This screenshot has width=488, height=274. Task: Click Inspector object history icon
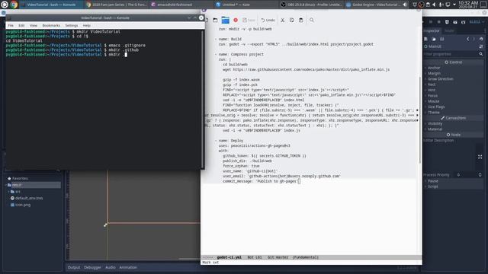point(481,39)
